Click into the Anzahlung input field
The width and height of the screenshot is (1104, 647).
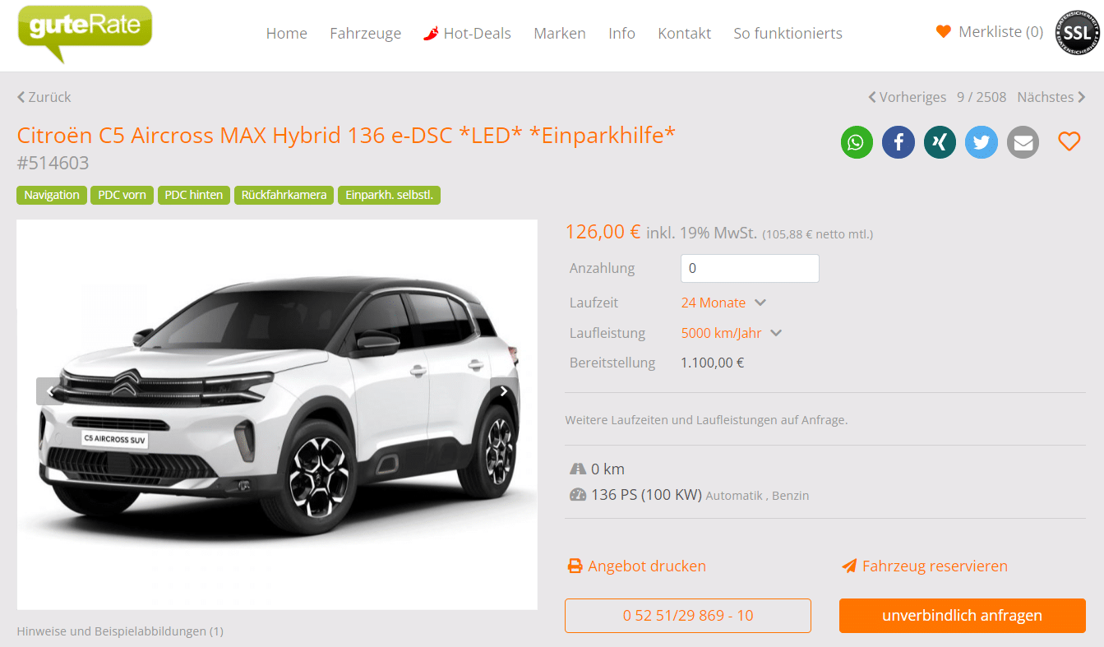[x=750, y=268]
